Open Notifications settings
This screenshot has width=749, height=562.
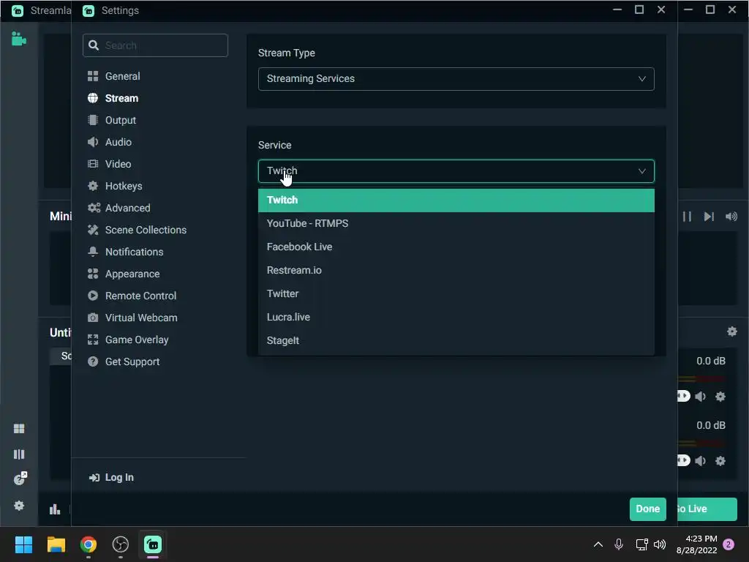point(125,252)
